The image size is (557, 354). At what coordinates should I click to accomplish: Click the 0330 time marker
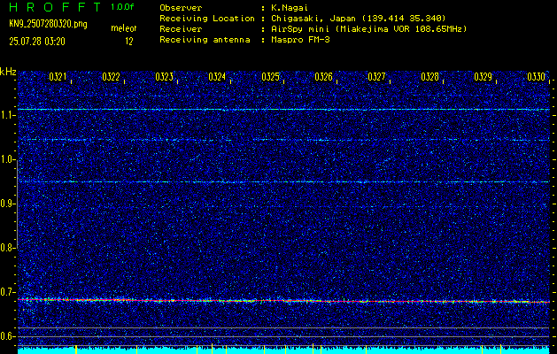click(536, 77)
